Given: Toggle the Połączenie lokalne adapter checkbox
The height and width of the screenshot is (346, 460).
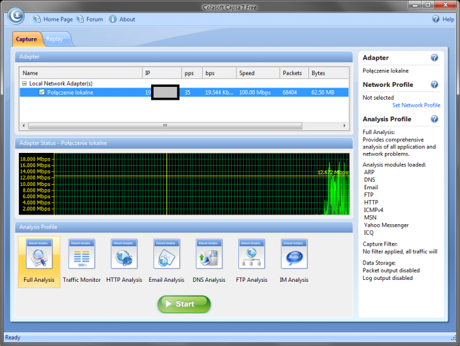Looking at the screenshot, I should pyautogui.click(x=41, y=92).
